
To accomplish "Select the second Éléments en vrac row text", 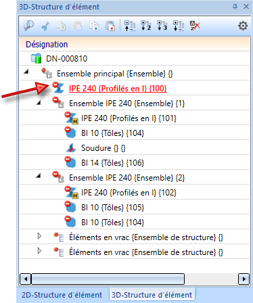I will point(146,252).
